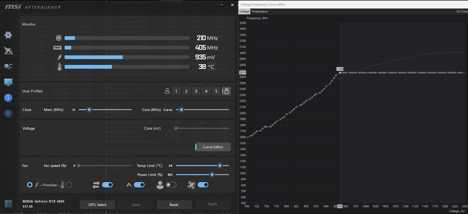Select user profile 3
This screenshot has width=468, height=214.
coord(196,91)
